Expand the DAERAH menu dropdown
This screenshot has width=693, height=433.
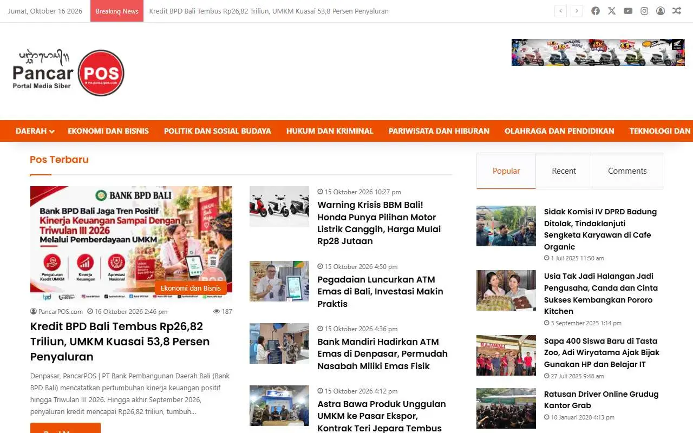click(x=35, y=131)
